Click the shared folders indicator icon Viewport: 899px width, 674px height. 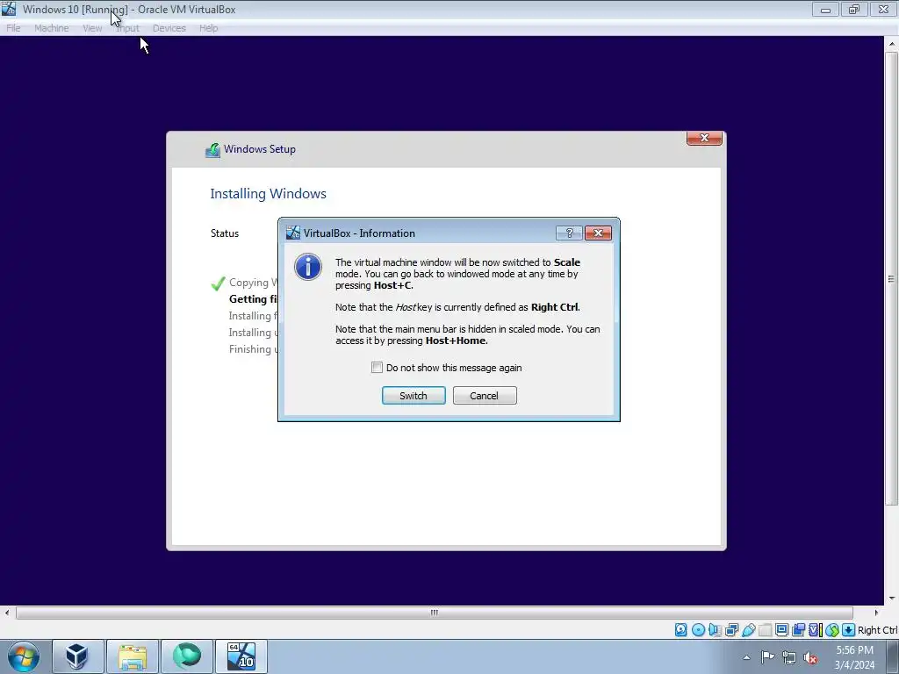click(x=765, y=630)
